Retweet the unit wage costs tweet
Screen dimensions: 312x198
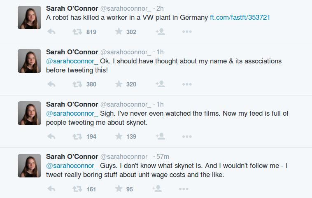[77, 189]
